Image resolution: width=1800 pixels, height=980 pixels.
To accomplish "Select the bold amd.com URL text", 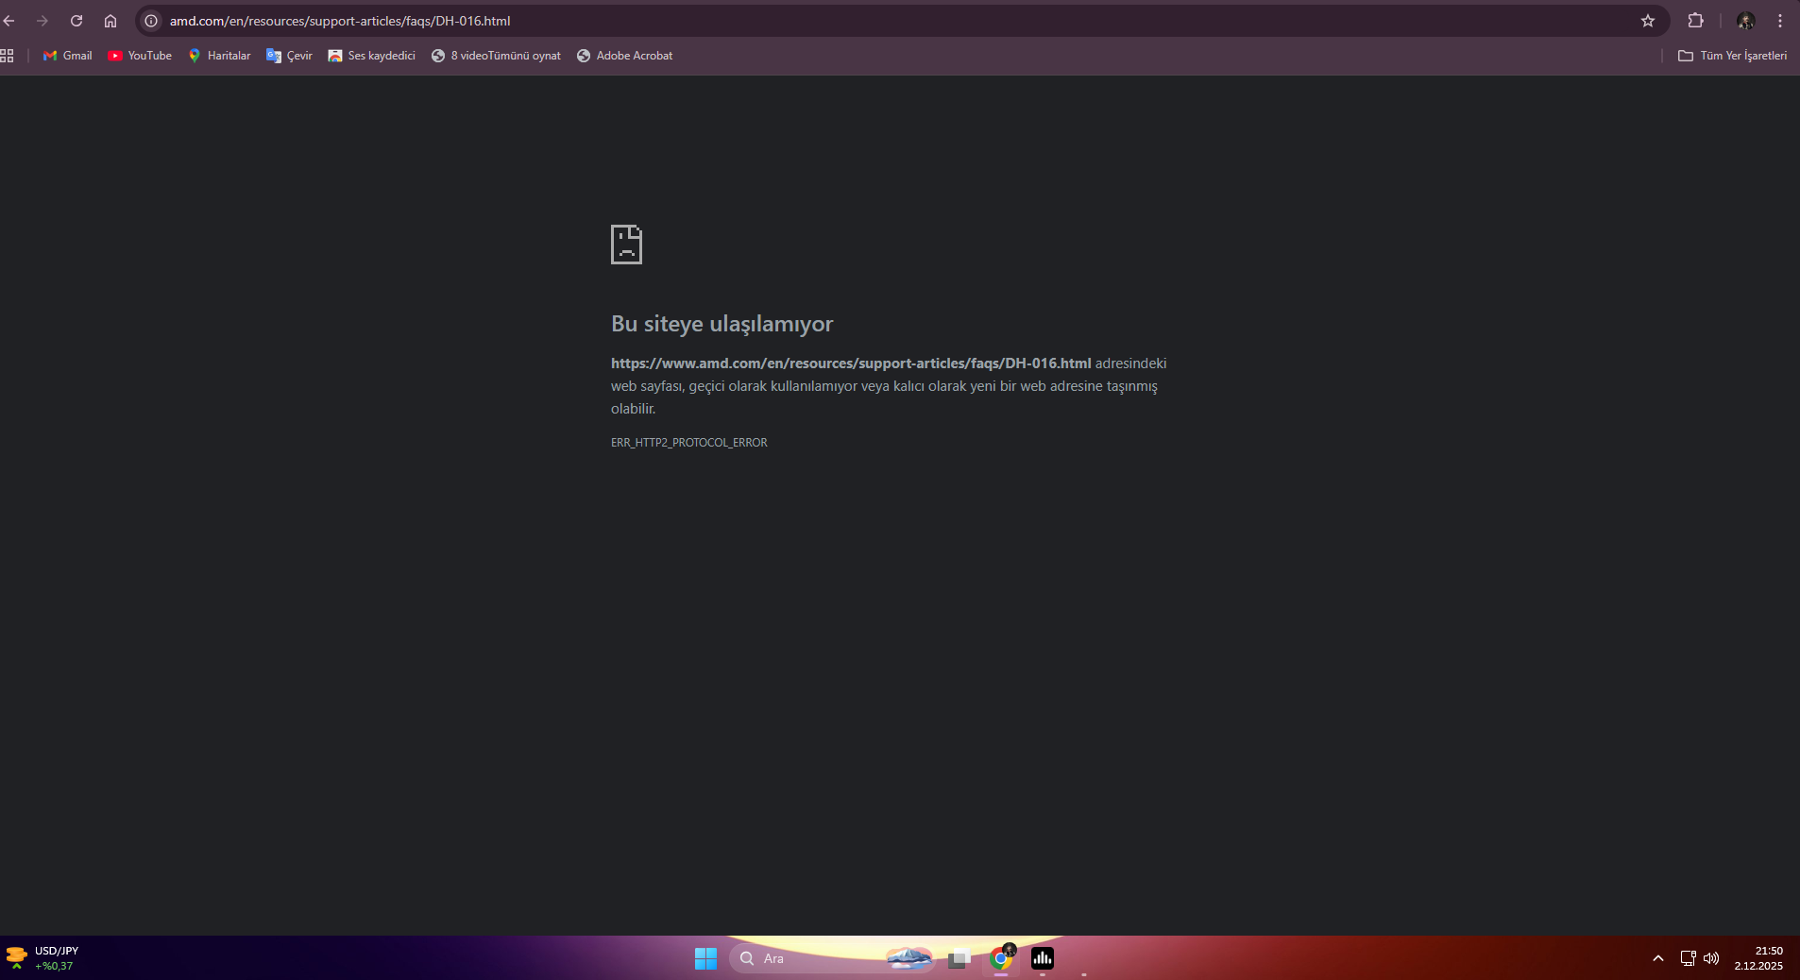I will [x=851, y=363].
